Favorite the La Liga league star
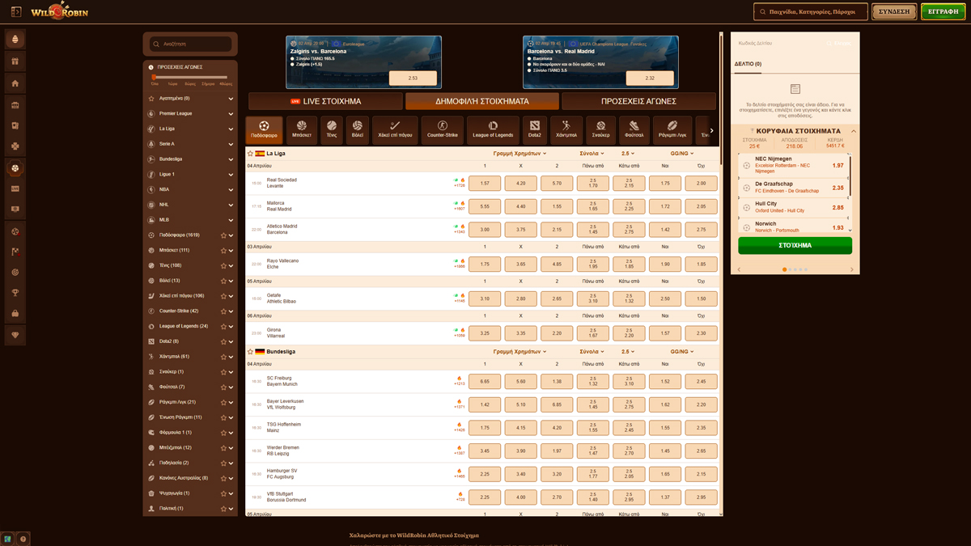The image size is (971, 546). (x=250, y=154)
